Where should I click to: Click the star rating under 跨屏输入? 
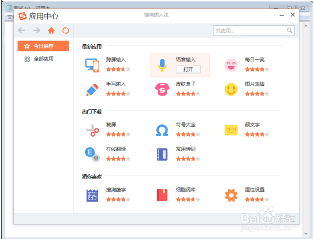coord(119,69)
